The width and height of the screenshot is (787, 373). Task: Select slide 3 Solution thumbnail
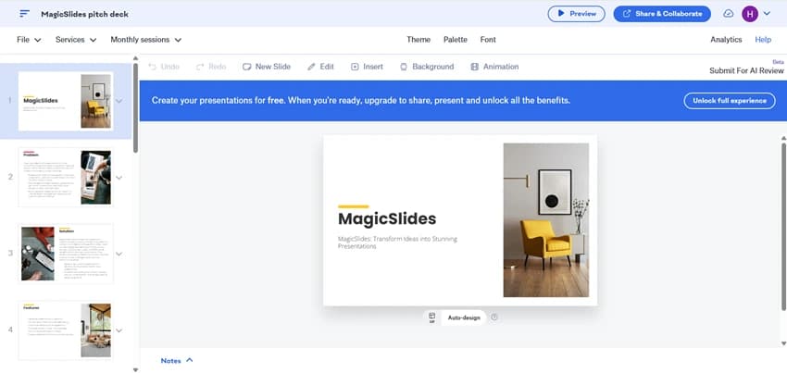[66, 254]
